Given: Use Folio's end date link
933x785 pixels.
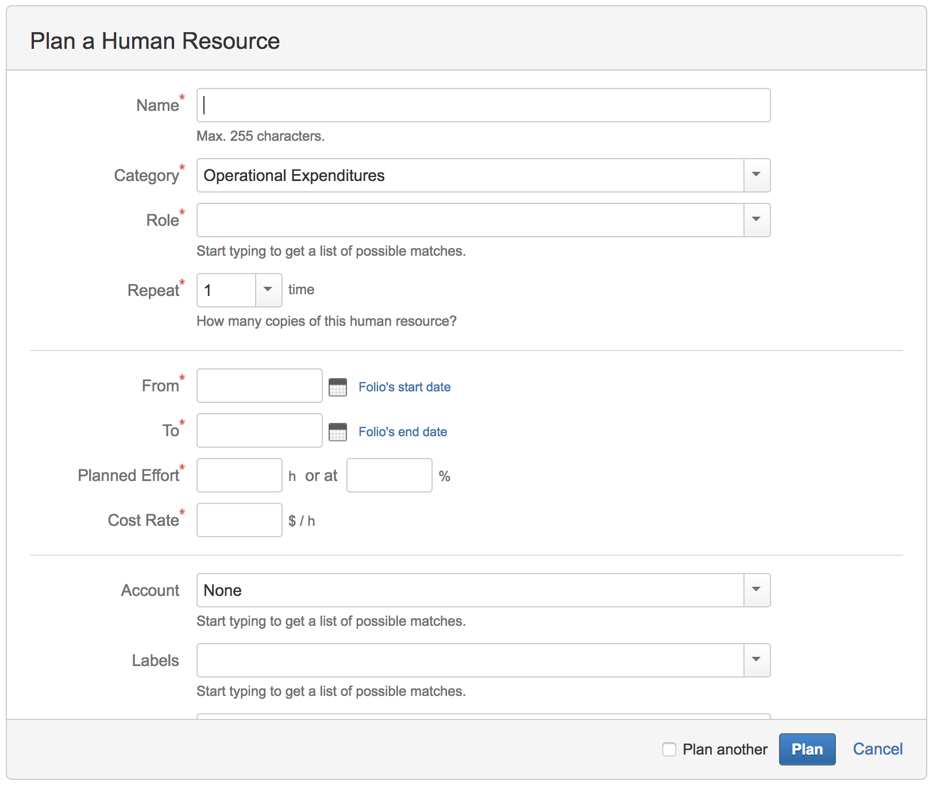Looking at the screenshot, I should coord(403,432).
